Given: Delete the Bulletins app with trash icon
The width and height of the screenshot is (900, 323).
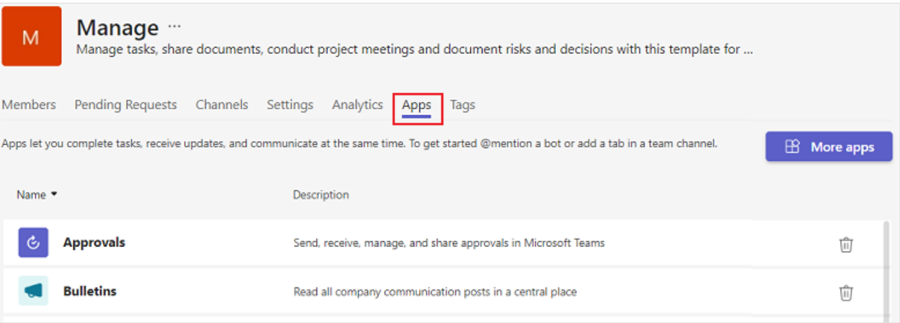Looking at the screenshot, I should (x=846, y=293).
